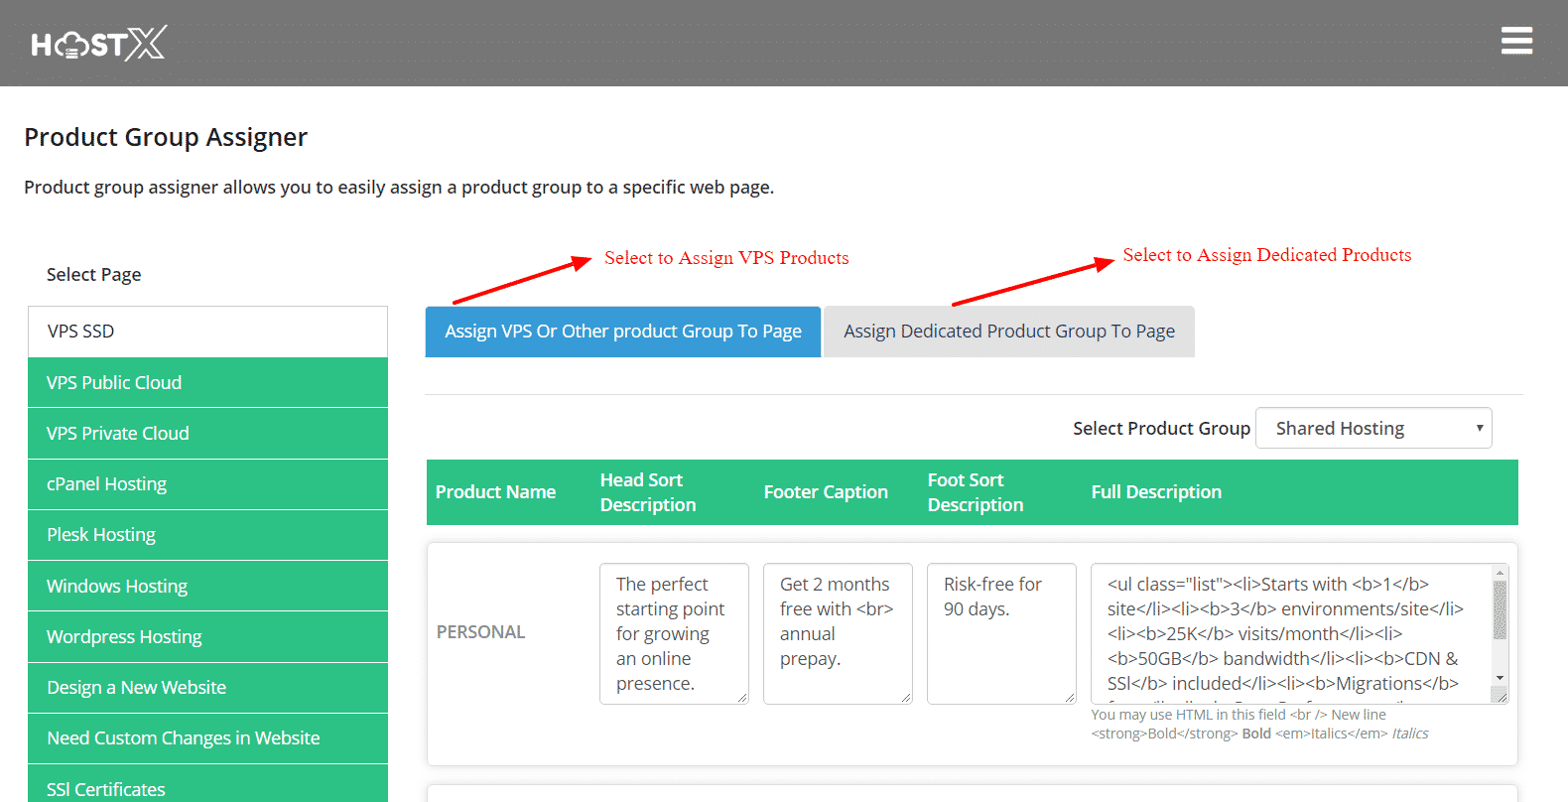This screenshot has height=802, width=1568.
Task: Select Windows Hosting page
Action: coord(207,586)
